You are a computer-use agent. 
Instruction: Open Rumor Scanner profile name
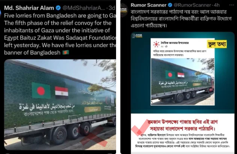[148, 5]
